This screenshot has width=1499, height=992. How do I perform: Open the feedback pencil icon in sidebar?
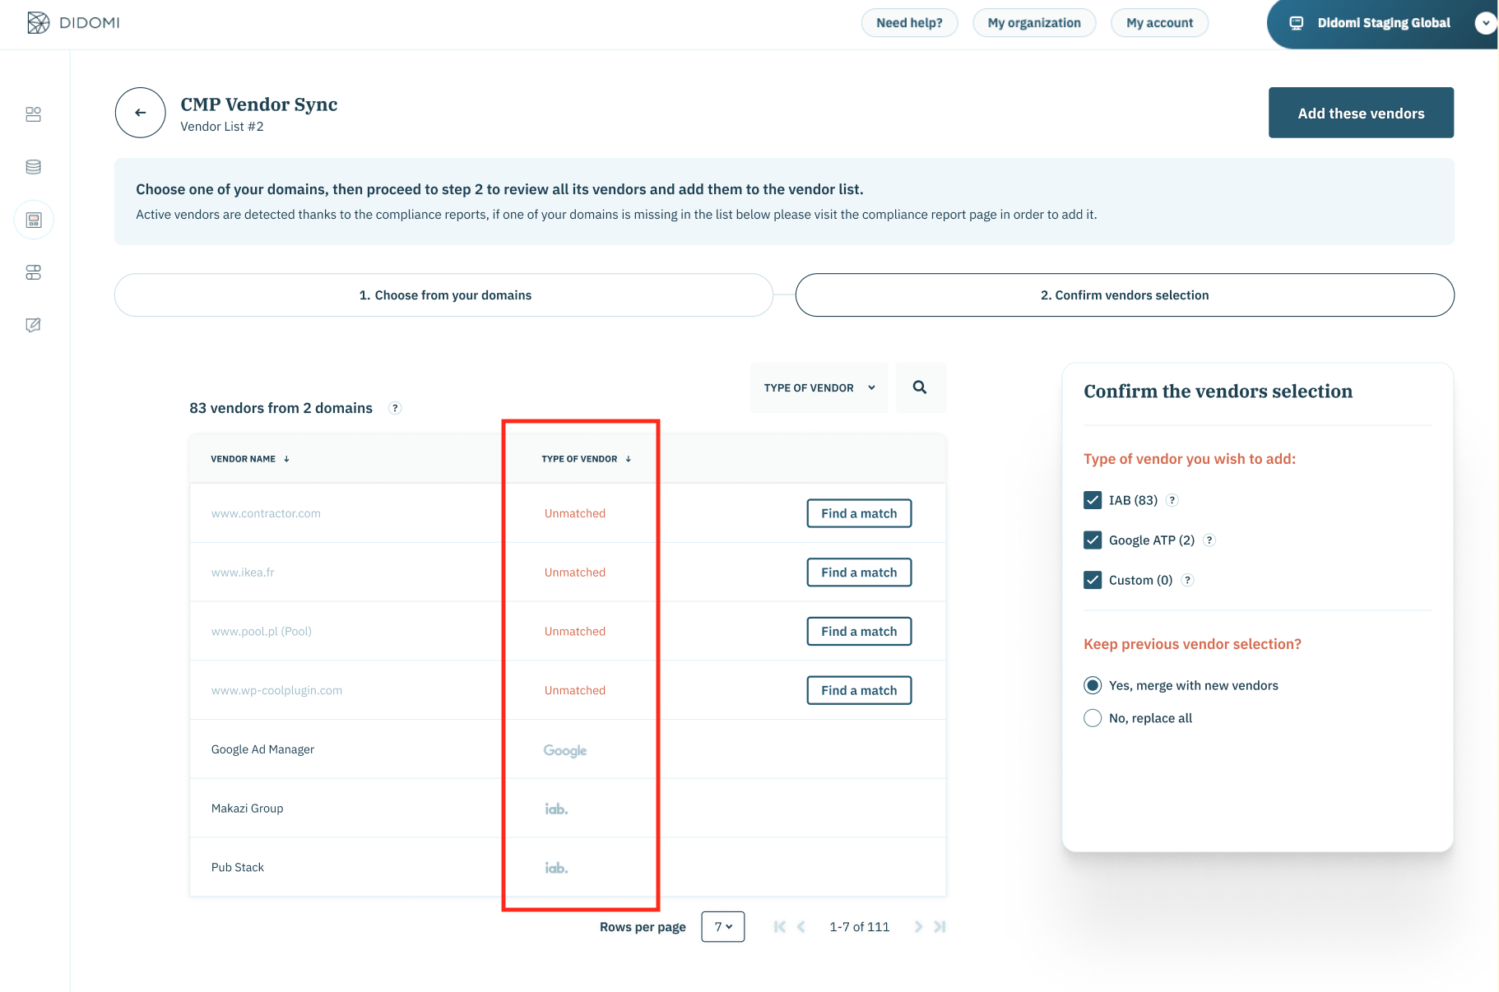pyautogui.click(x=33, y=324)
